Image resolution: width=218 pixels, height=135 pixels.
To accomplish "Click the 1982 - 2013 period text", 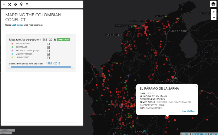I will (x=53, y=63).
